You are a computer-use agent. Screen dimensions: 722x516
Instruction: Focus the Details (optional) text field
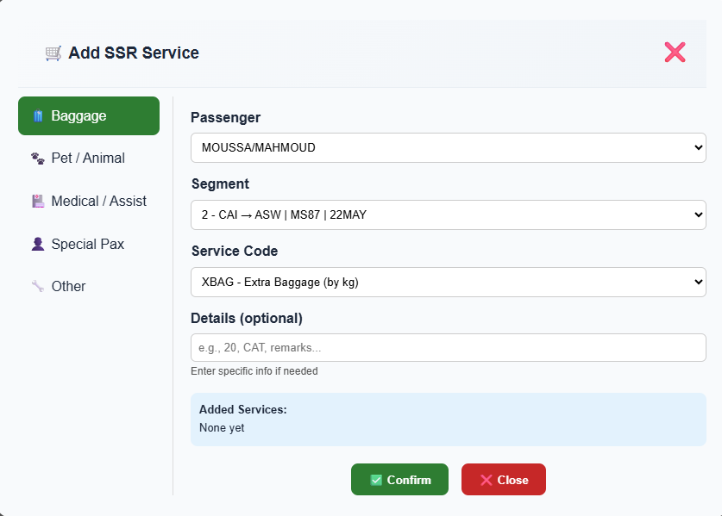pos(449,348)
